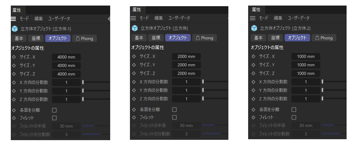Toggle フィレット checkbox in 立方体.2 panel
358x146 pixels.
tap(294, 117)
